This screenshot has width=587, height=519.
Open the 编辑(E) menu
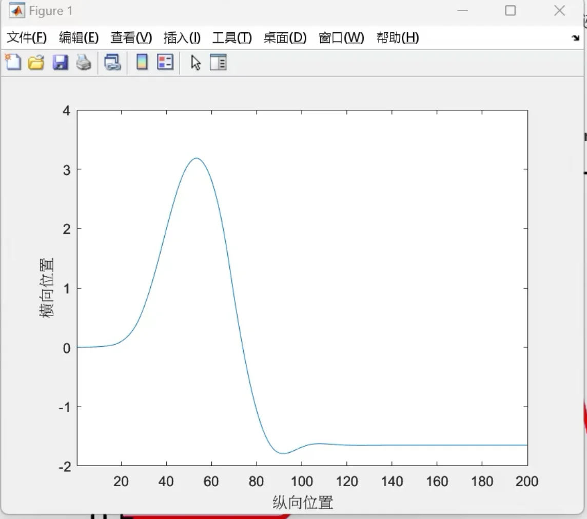[79, 37]
